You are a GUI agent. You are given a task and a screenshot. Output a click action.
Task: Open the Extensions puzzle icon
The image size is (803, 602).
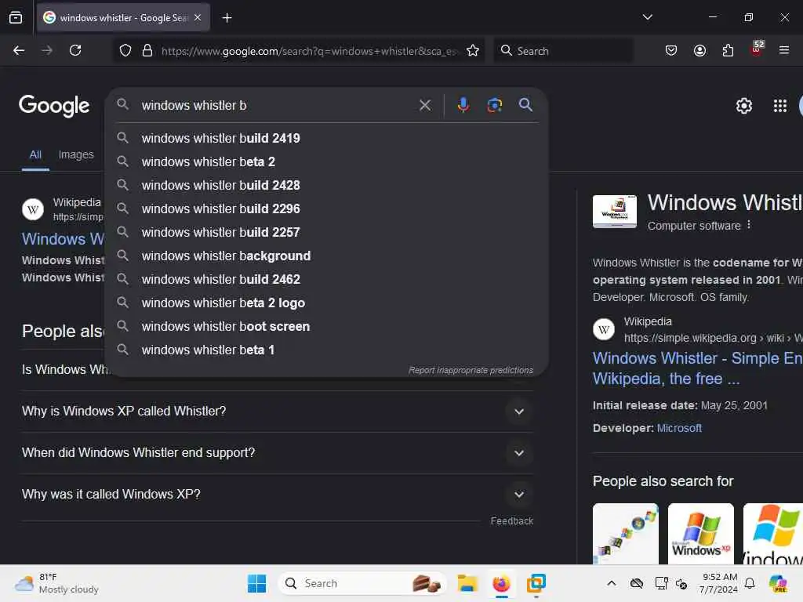(728, 50)
